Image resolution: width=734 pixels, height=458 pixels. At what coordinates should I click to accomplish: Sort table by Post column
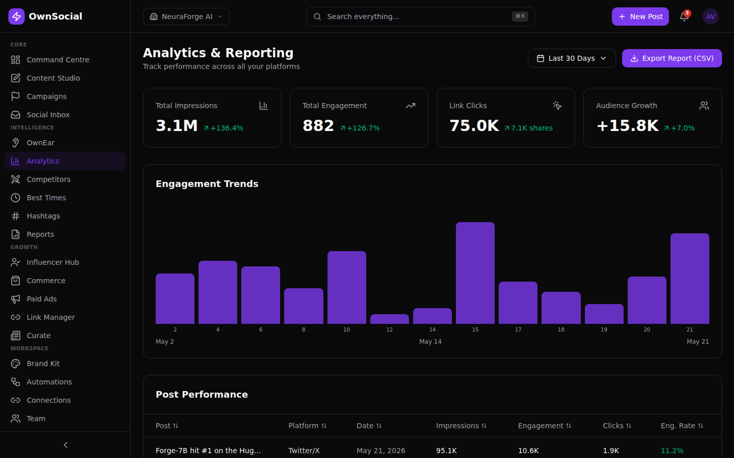167,426
